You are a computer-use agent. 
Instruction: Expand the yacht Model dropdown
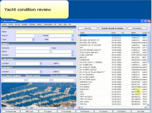click(73, 36)
